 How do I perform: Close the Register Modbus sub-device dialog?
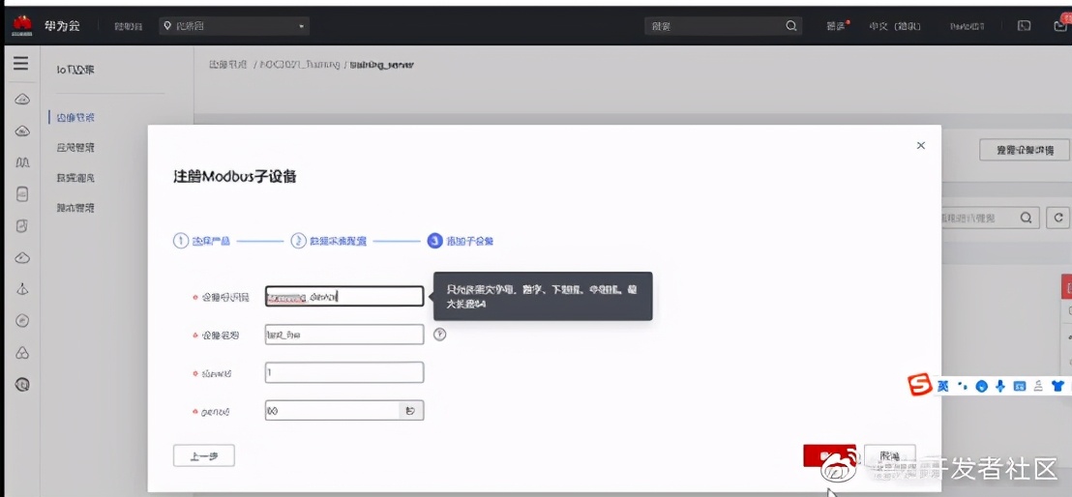(x=921, y=145)
